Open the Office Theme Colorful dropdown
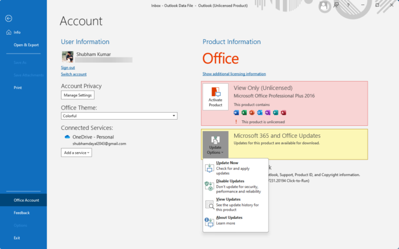This screenshot has width=399, height=249. click(x=119, y=116)
